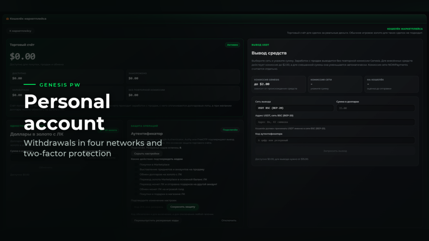This screenshot has height=241, width=429.
Task: Toggle Обмен долларов на золото с ЛК checkbox
Action: (136, 174)
